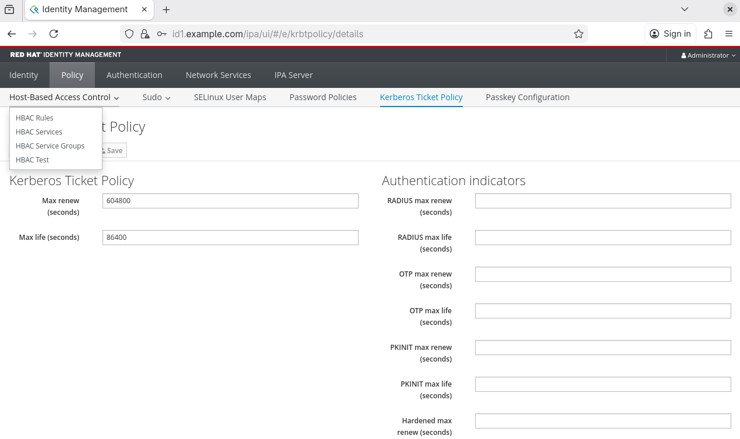740x439 pixels.
Task: Reload the page using the refresh icon
Action: tap(54, 34)
